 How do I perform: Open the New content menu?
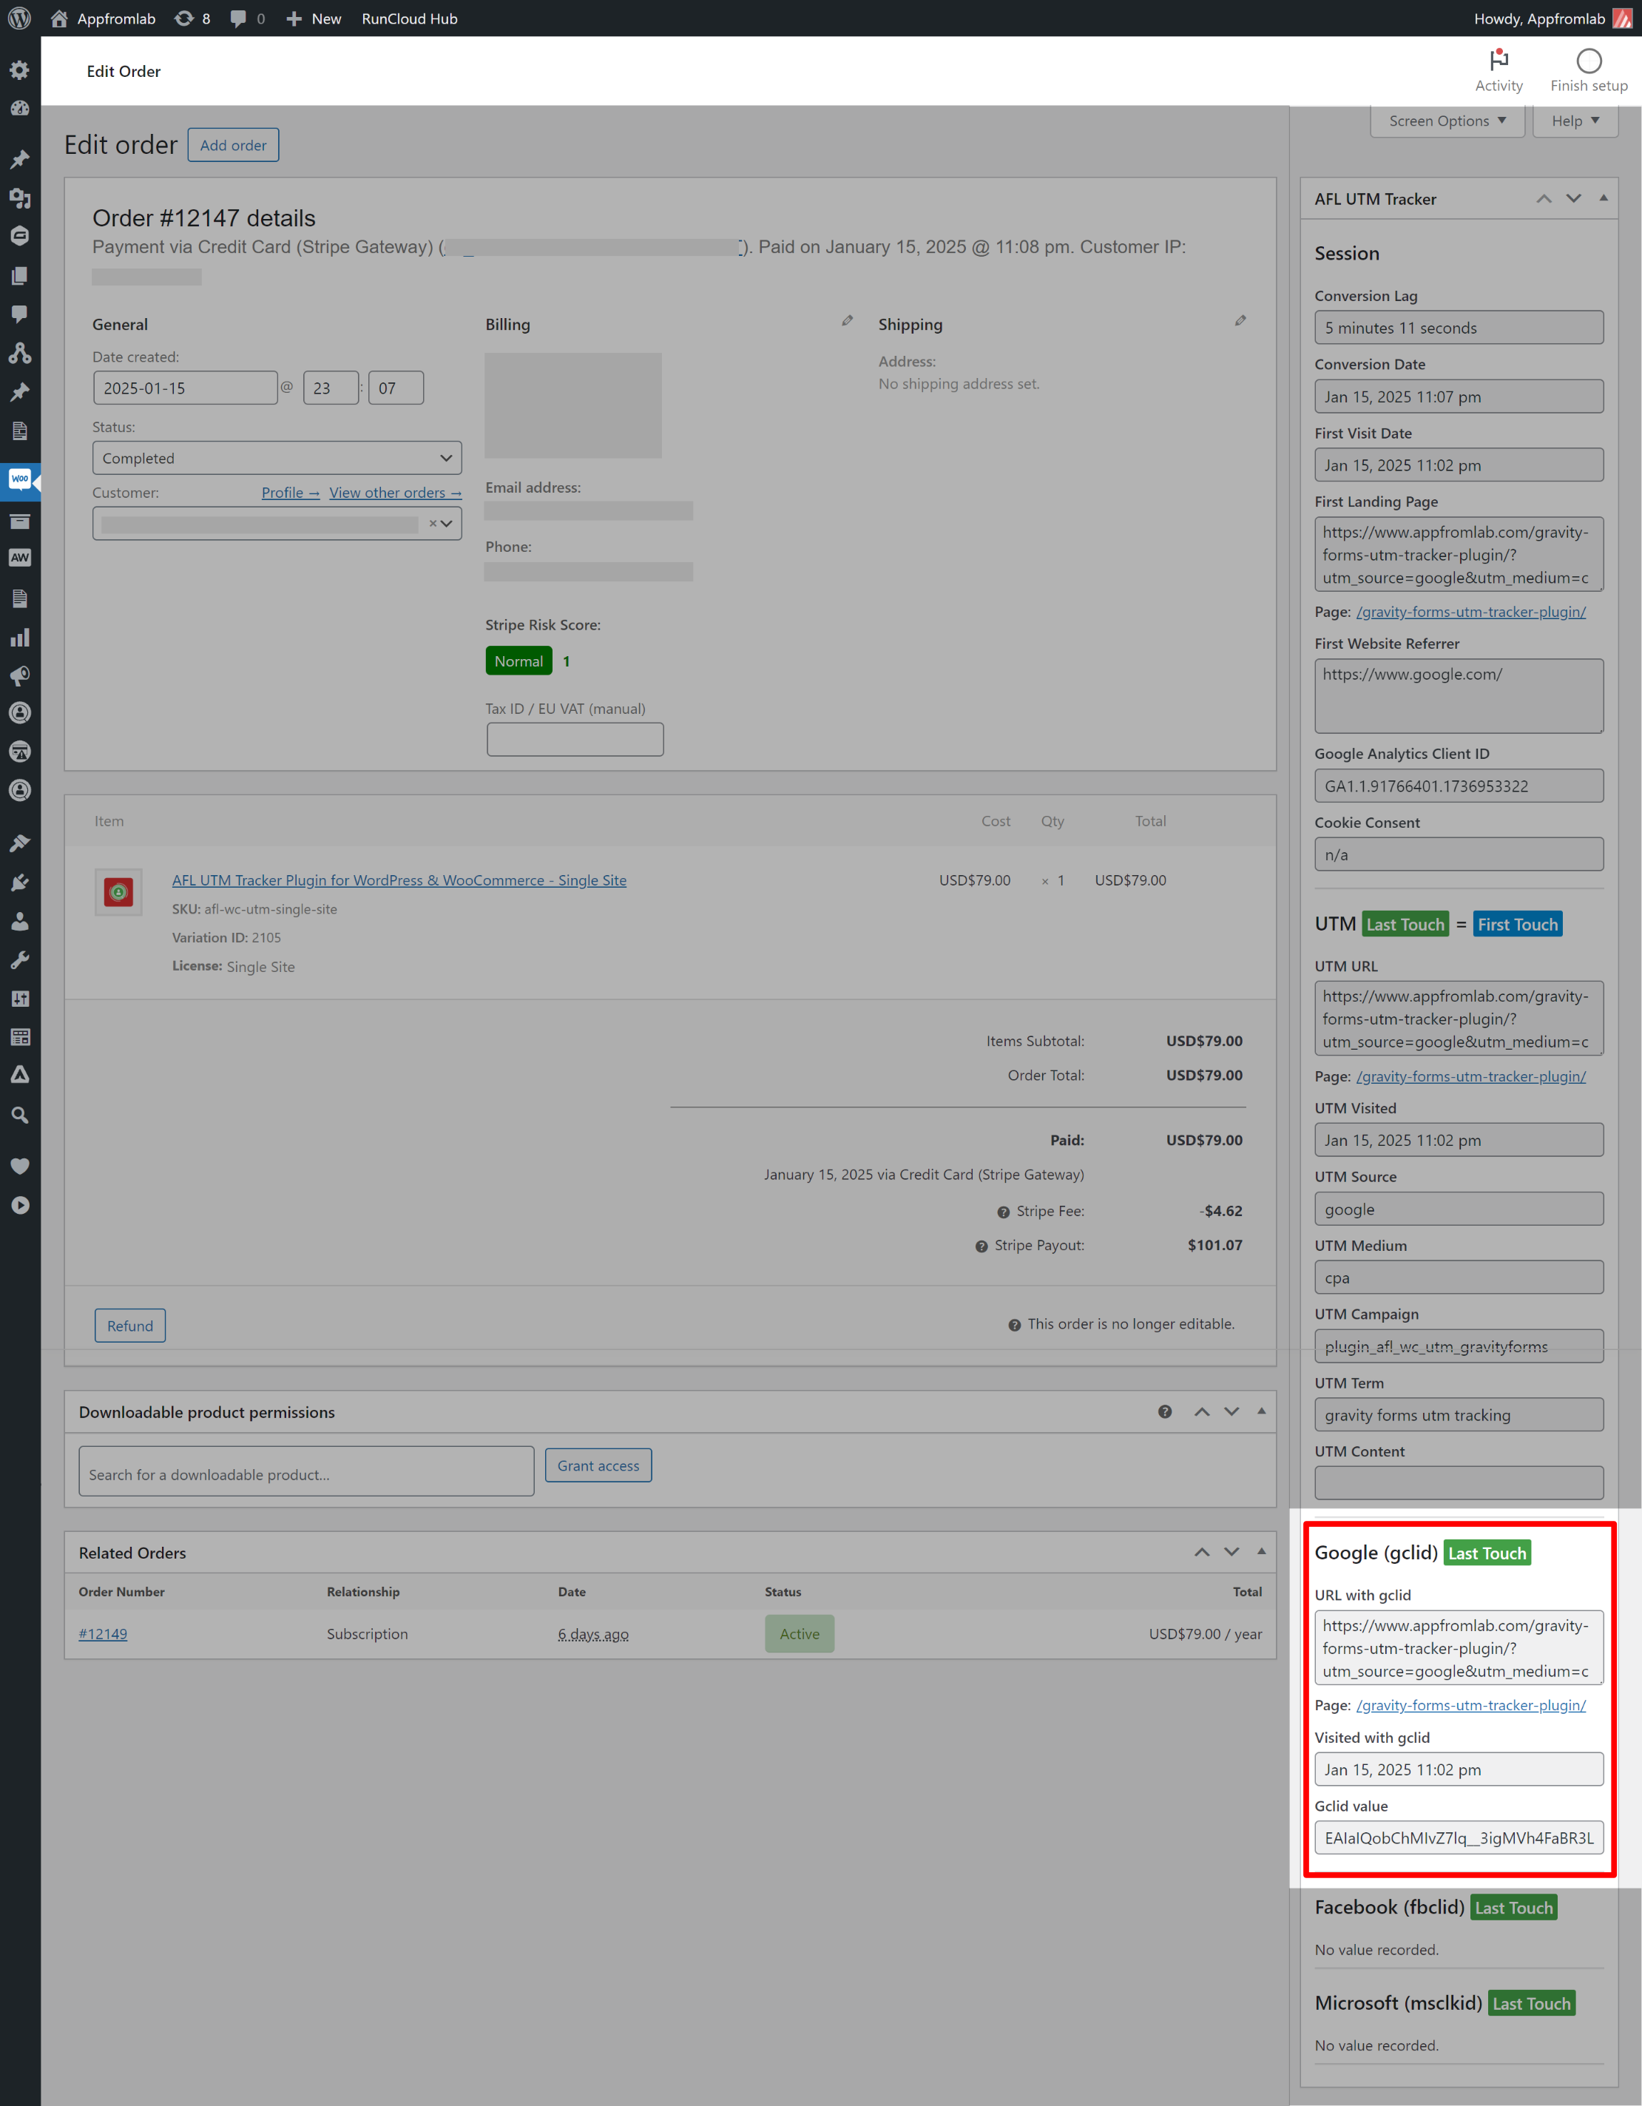coord(314,18)
